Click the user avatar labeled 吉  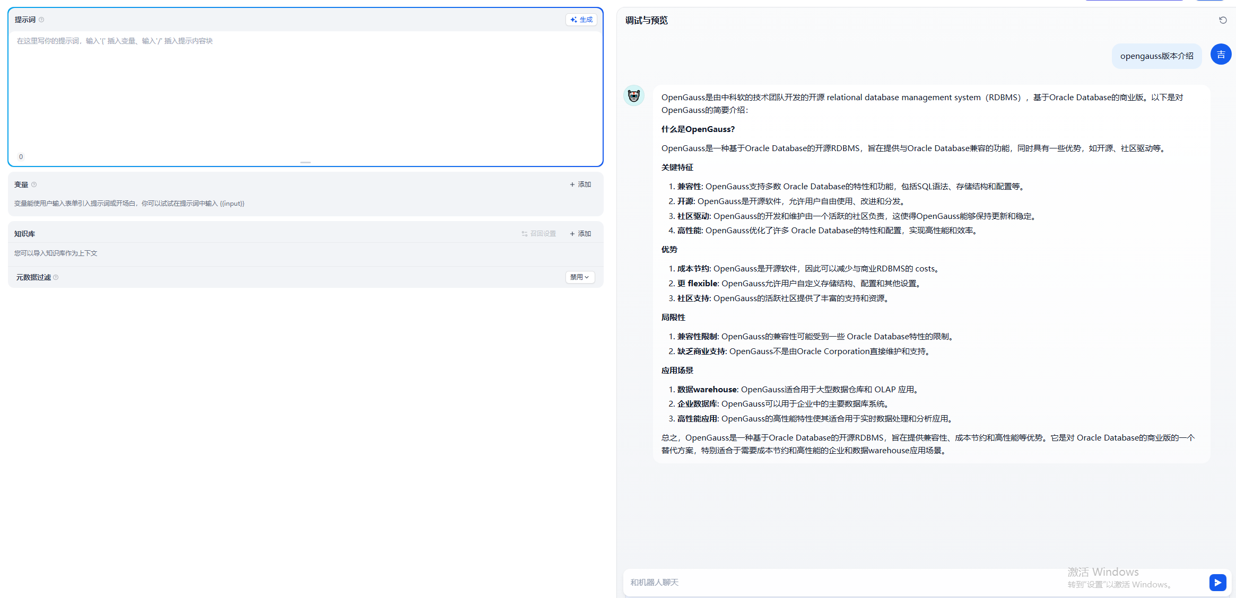click(1221, 55)
